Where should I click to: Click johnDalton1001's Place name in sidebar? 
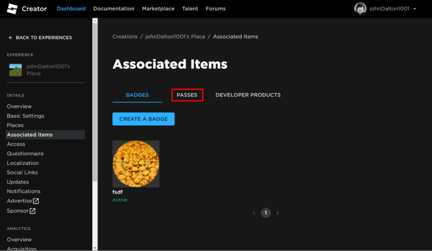click(x=48, y=70)
